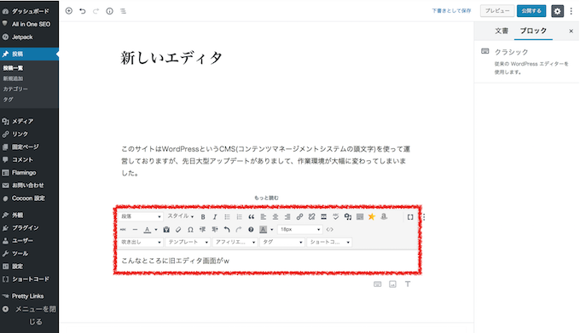This screenshot has width=580, height=333.
Task: Open Cocoon 設定 menu
Action: click(x=29, y=198)
